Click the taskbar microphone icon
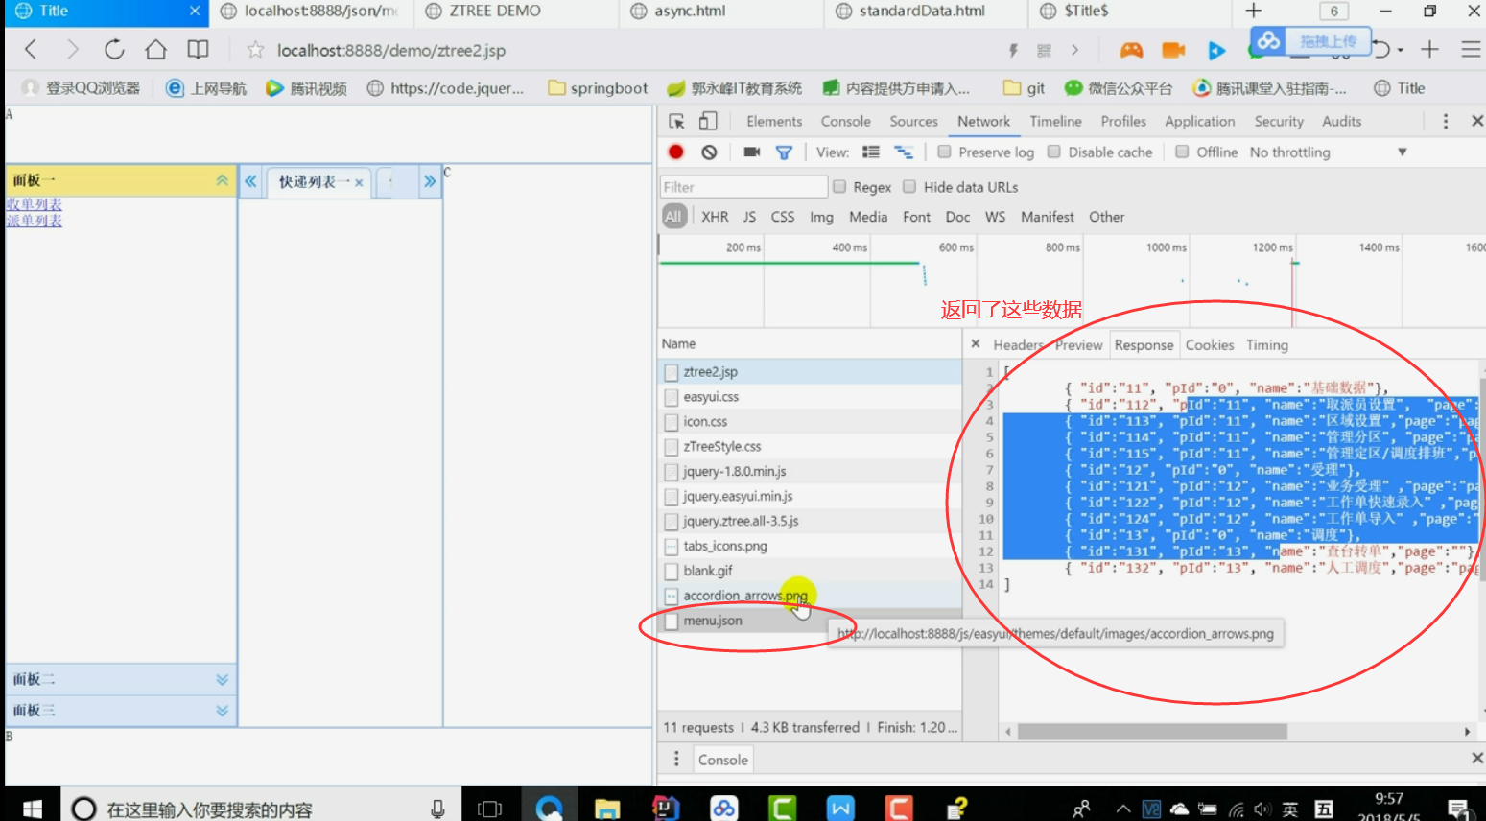The width and height of the screenshot is (1486, 821). [437, 809]
